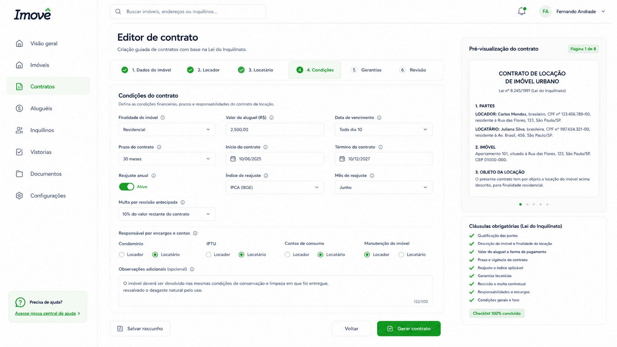Viewport: 617px width, 347px height.
Task: Click the search magnifier icon
Action: pyautogui.click(x=118, y=11)
